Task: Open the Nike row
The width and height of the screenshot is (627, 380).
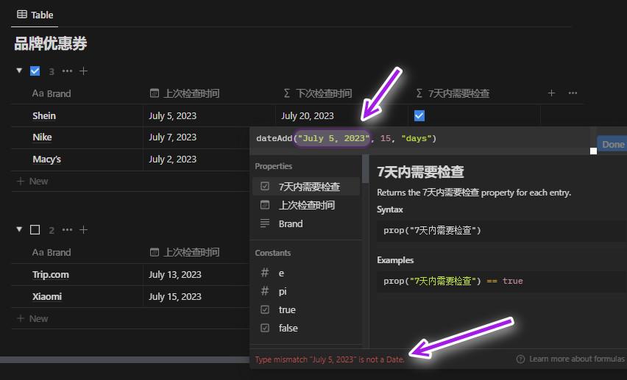Action: pos(42,137)
